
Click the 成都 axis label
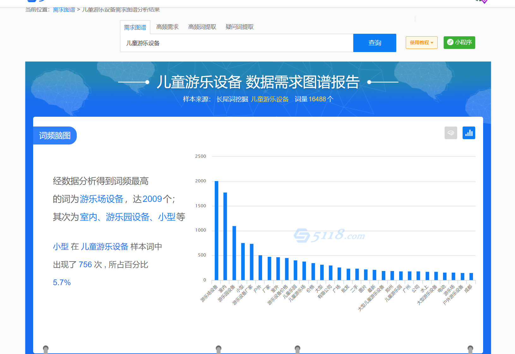click(468, 288)
